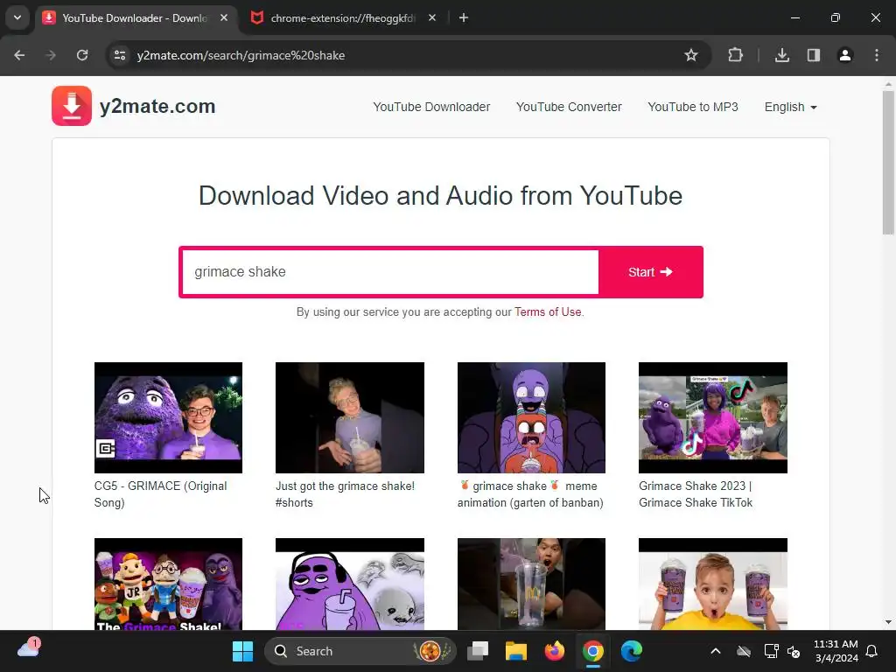Bookmark this page with the star icon

tap(691, 55)
